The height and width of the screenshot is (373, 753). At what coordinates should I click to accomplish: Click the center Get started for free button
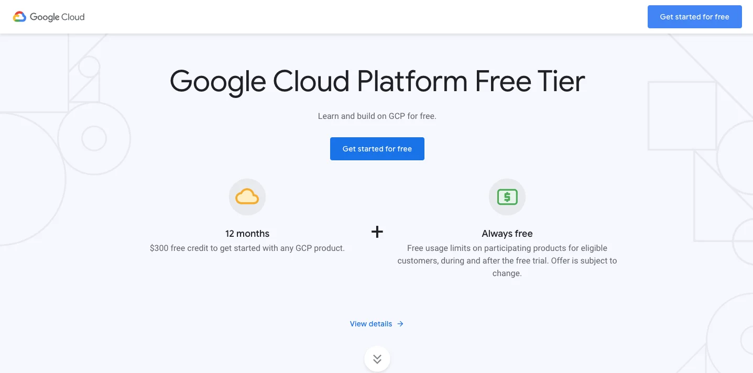377,149
